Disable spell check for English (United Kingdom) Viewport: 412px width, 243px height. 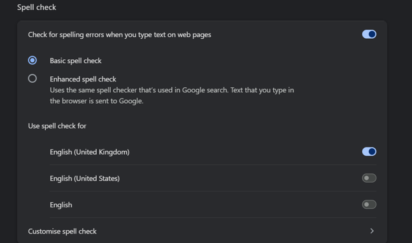(369, 151)
